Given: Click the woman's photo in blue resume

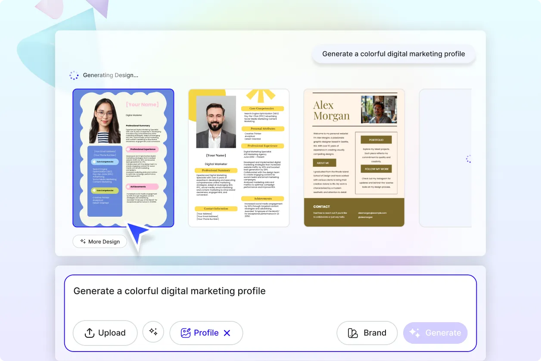Looking at the screenshot, I should [105, 121].
